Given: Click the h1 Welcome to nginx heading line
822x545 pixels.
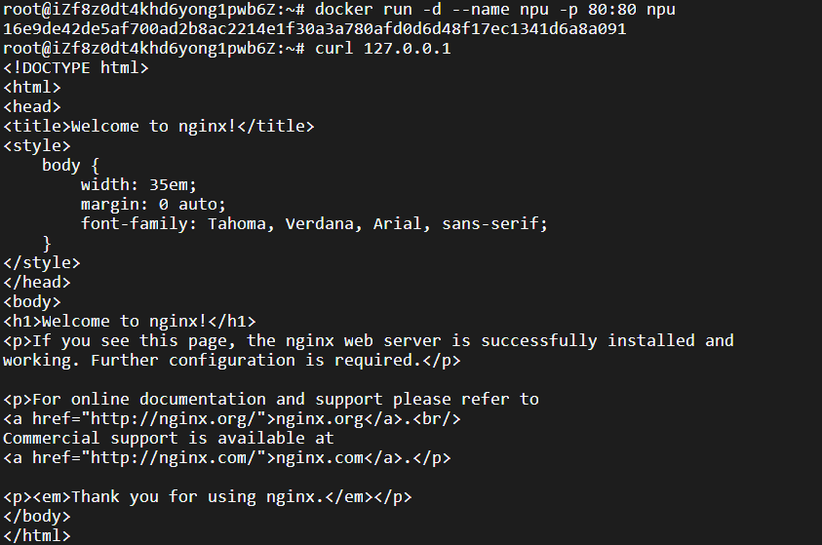Looking at the screenshot, I should tap(130, 321).
